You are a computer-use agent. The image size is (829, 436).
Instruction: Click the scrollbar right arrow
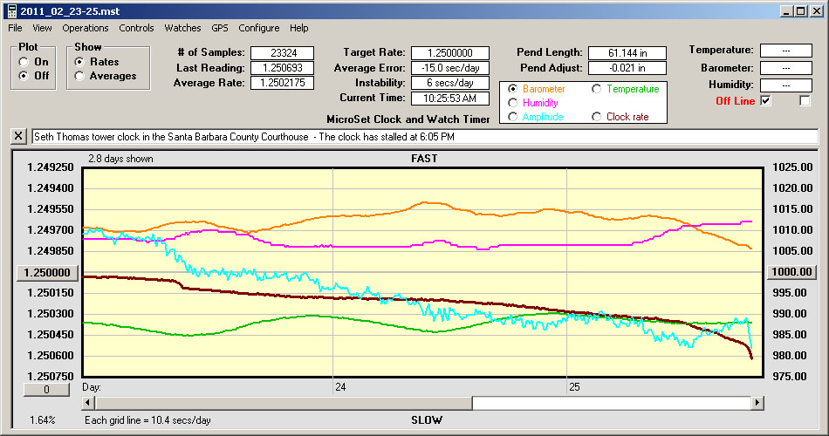click(x=757, y=403)
